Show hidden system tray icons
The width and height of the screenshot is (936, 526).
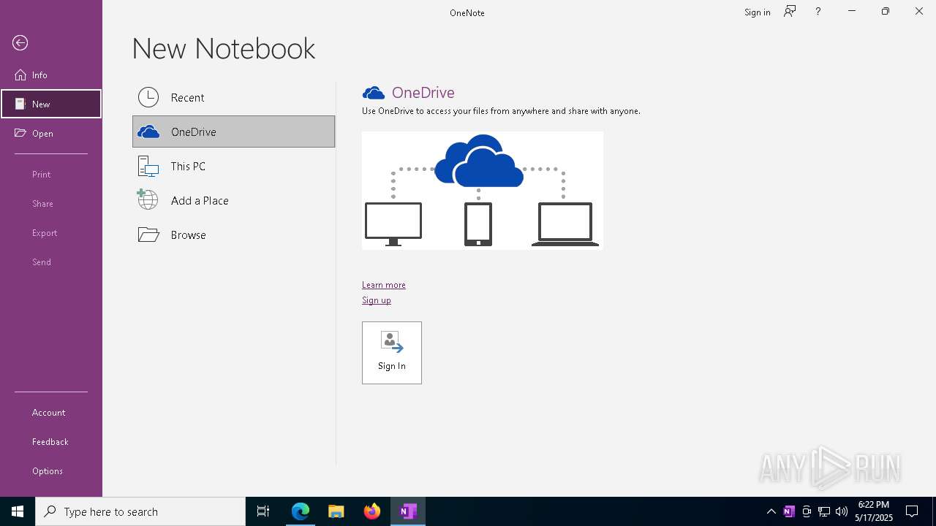pos(771,511)
